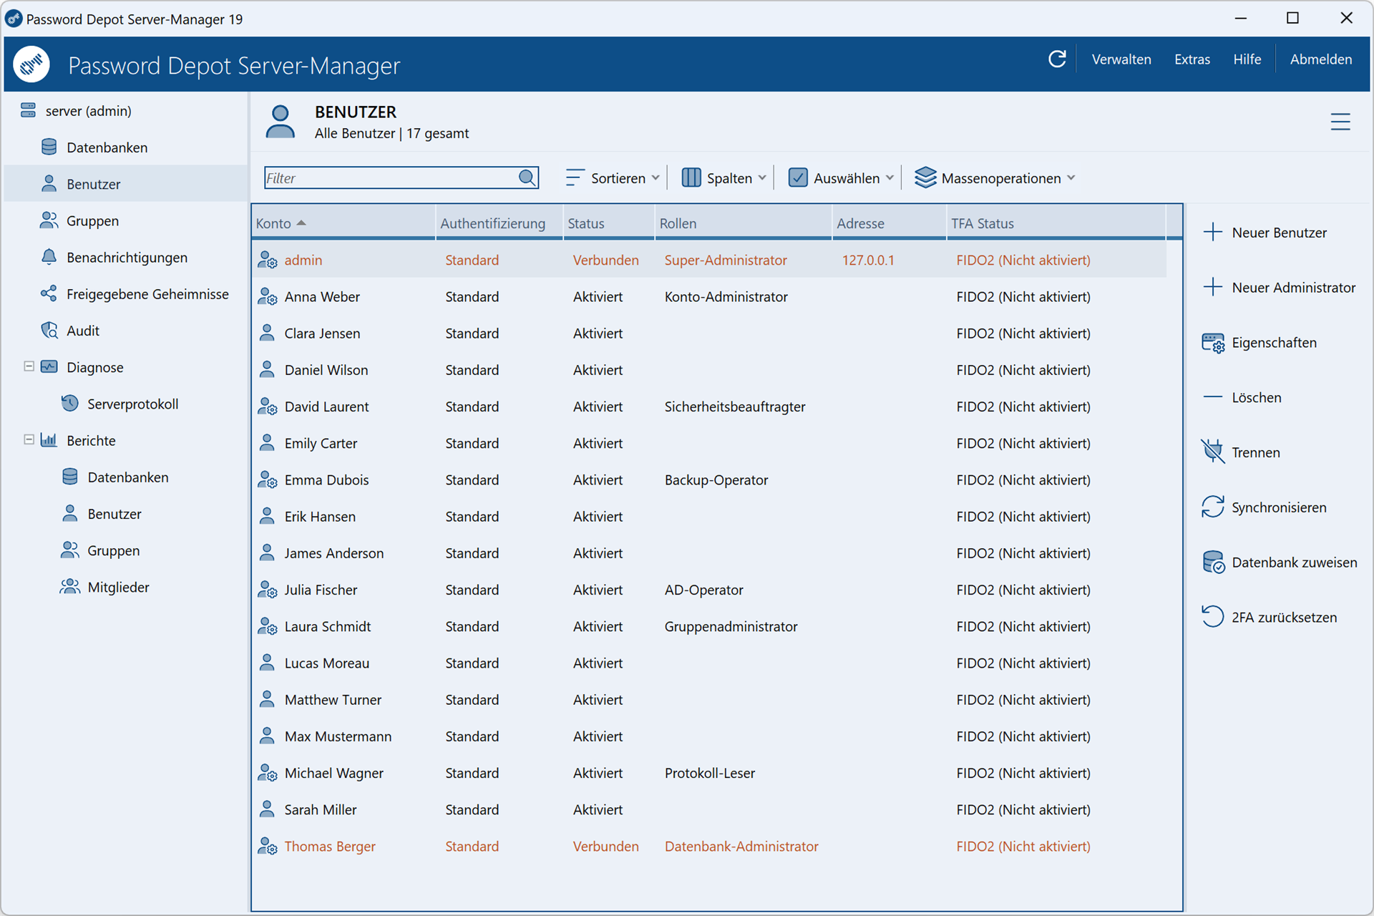Click the Audit shield icon
This screenshot has height=916, width=1374.
(x=49, y=330)
